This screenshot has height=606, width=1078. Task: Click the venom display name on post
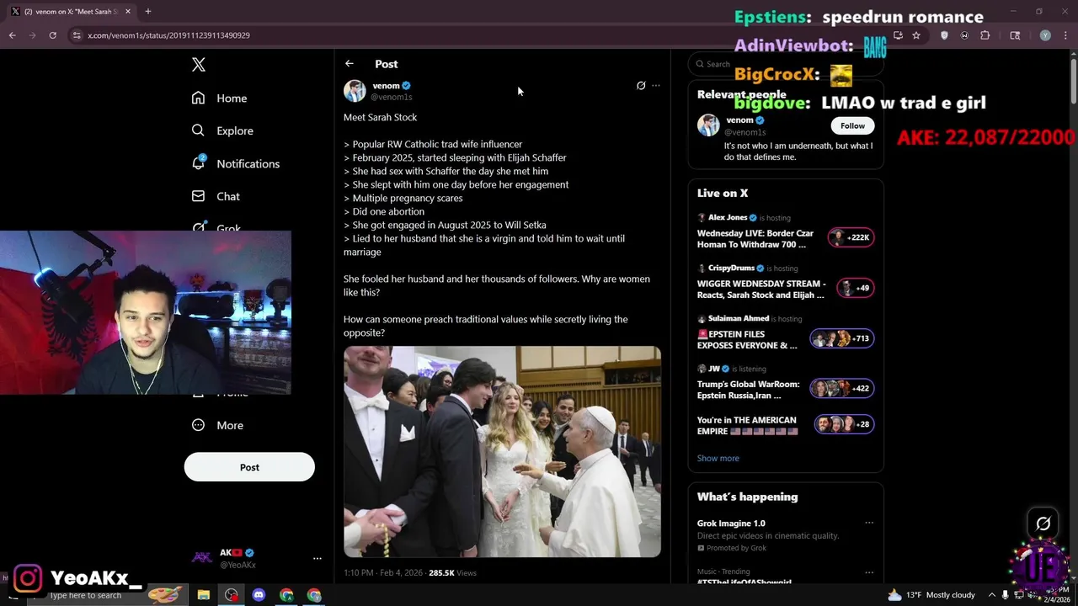[x=387, y=86]
